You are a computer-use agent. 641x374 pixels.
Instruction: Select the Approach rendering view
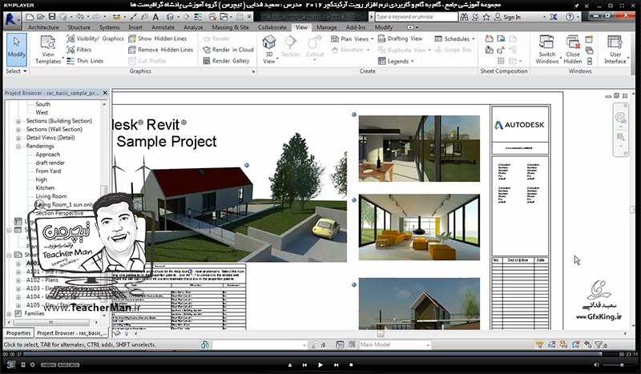47,155
